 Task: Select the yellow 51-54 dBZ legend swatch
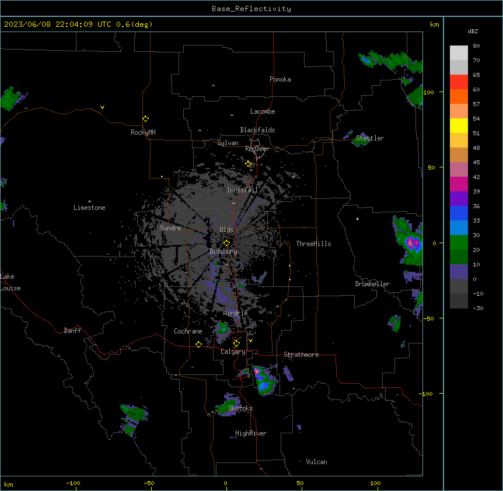point(459,125)
